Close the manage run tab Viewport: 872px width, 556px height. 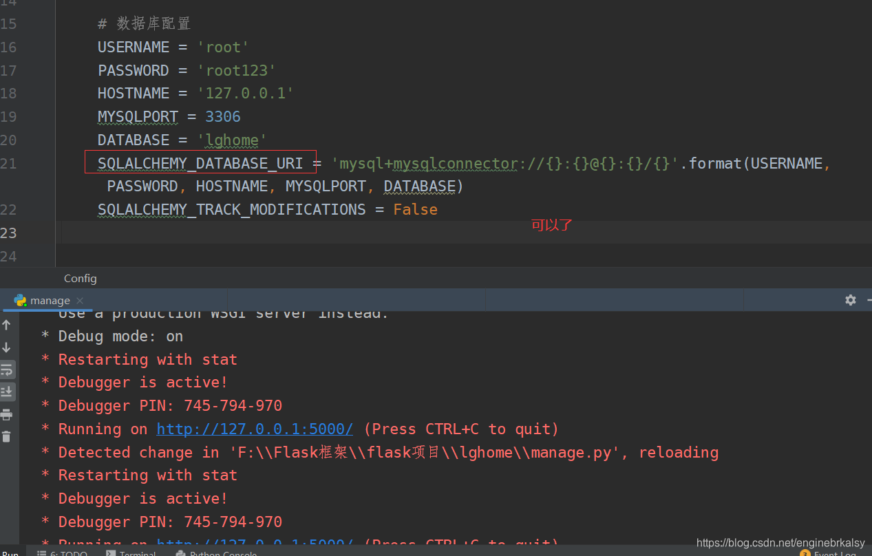[80, 301]
